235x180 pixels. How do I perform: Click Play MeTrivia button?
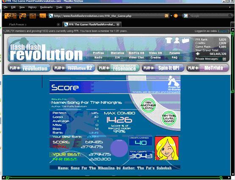[x=207, y=68]
